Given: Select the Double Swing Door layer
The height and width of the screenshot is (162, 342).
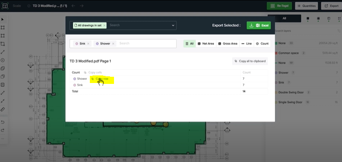Looking at the screenshot, I should click(306, 92).
